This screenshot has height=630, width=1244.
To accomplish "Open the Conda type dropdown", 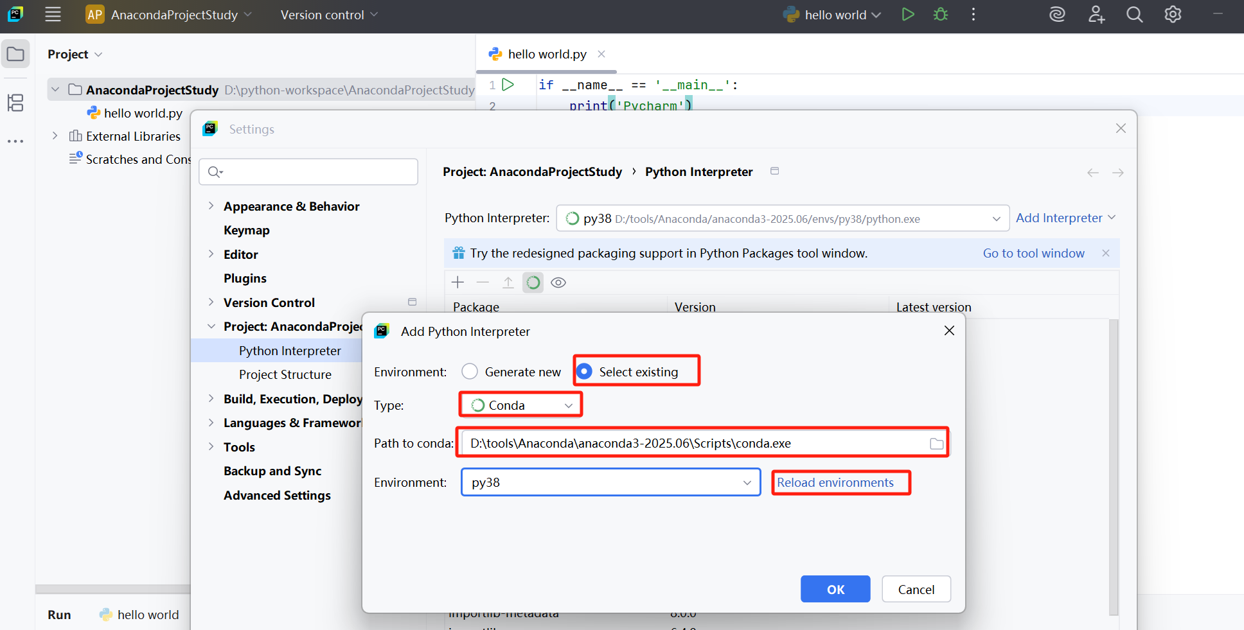I will (521, 405).
